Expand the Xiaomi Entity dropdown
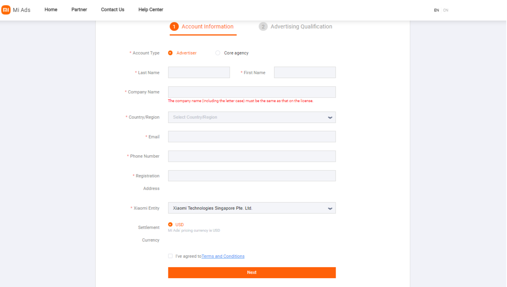 (x=252, y=208)
